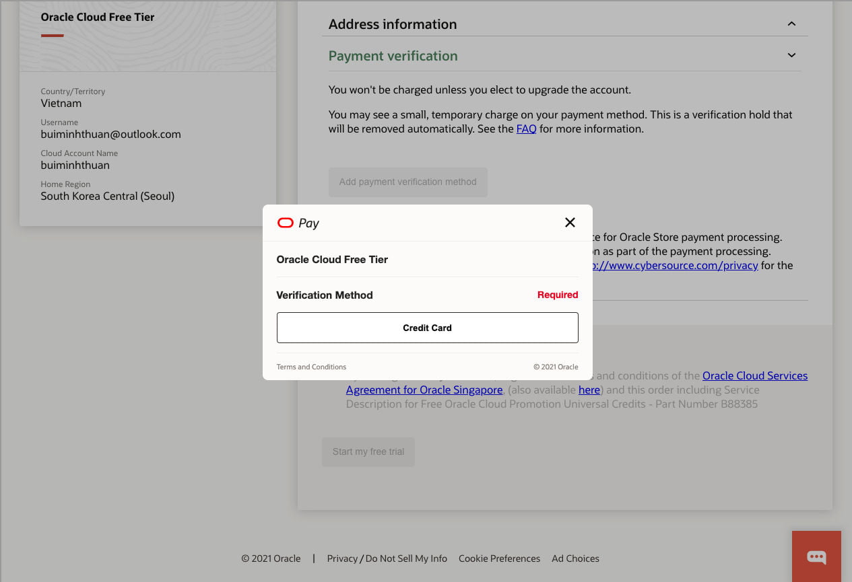The height and width of the screenshot is (582, 852).
Task: Open the red chat support icon
Action: click(816, 556)
